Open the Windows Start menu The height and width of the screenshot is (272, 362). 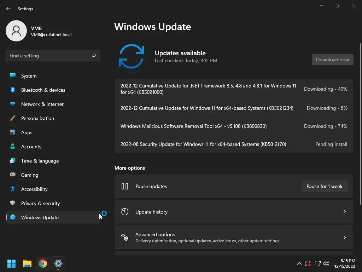pyautogui.click(x=11, y=263)
